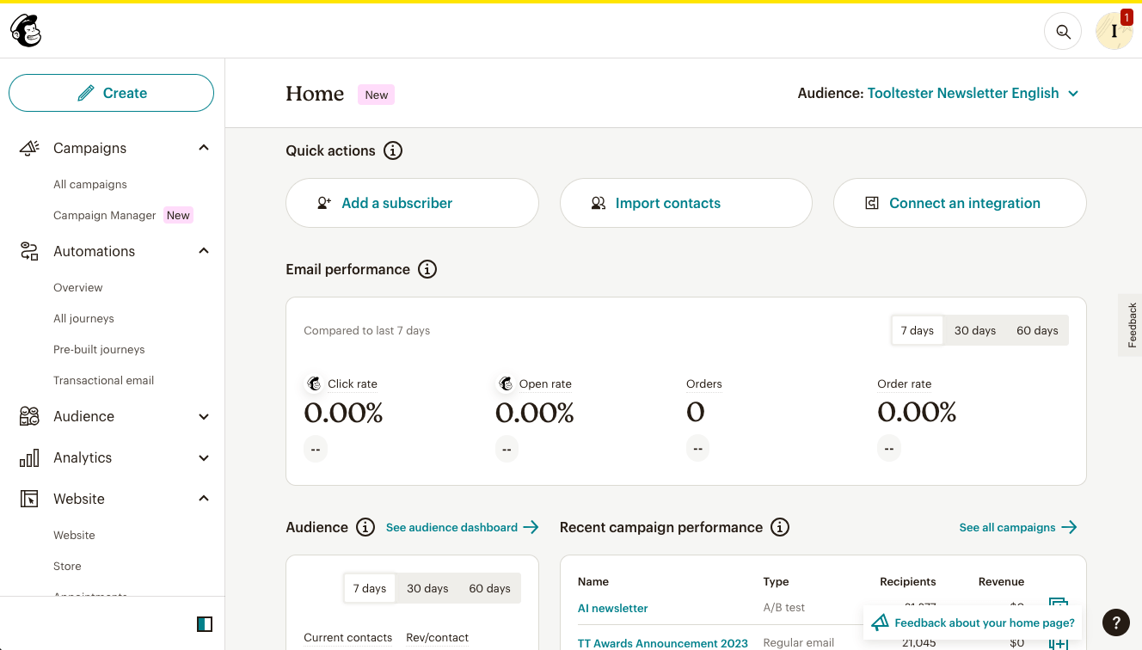Open the account avatar with notification badge
Screen dimensions: 1142x650
[x=1114, y=31]
